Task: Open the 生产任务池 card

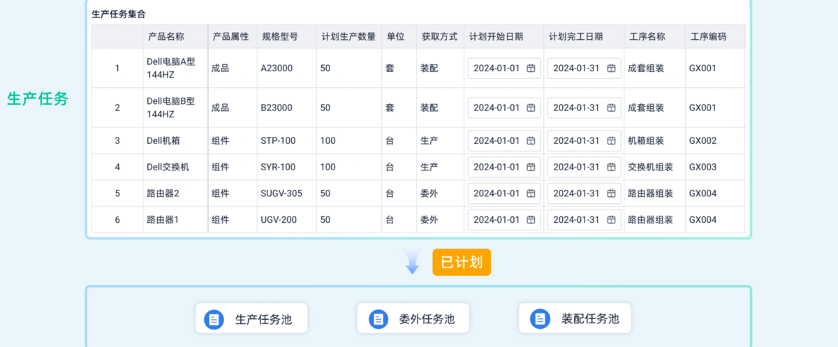Action: pos(251,318)
